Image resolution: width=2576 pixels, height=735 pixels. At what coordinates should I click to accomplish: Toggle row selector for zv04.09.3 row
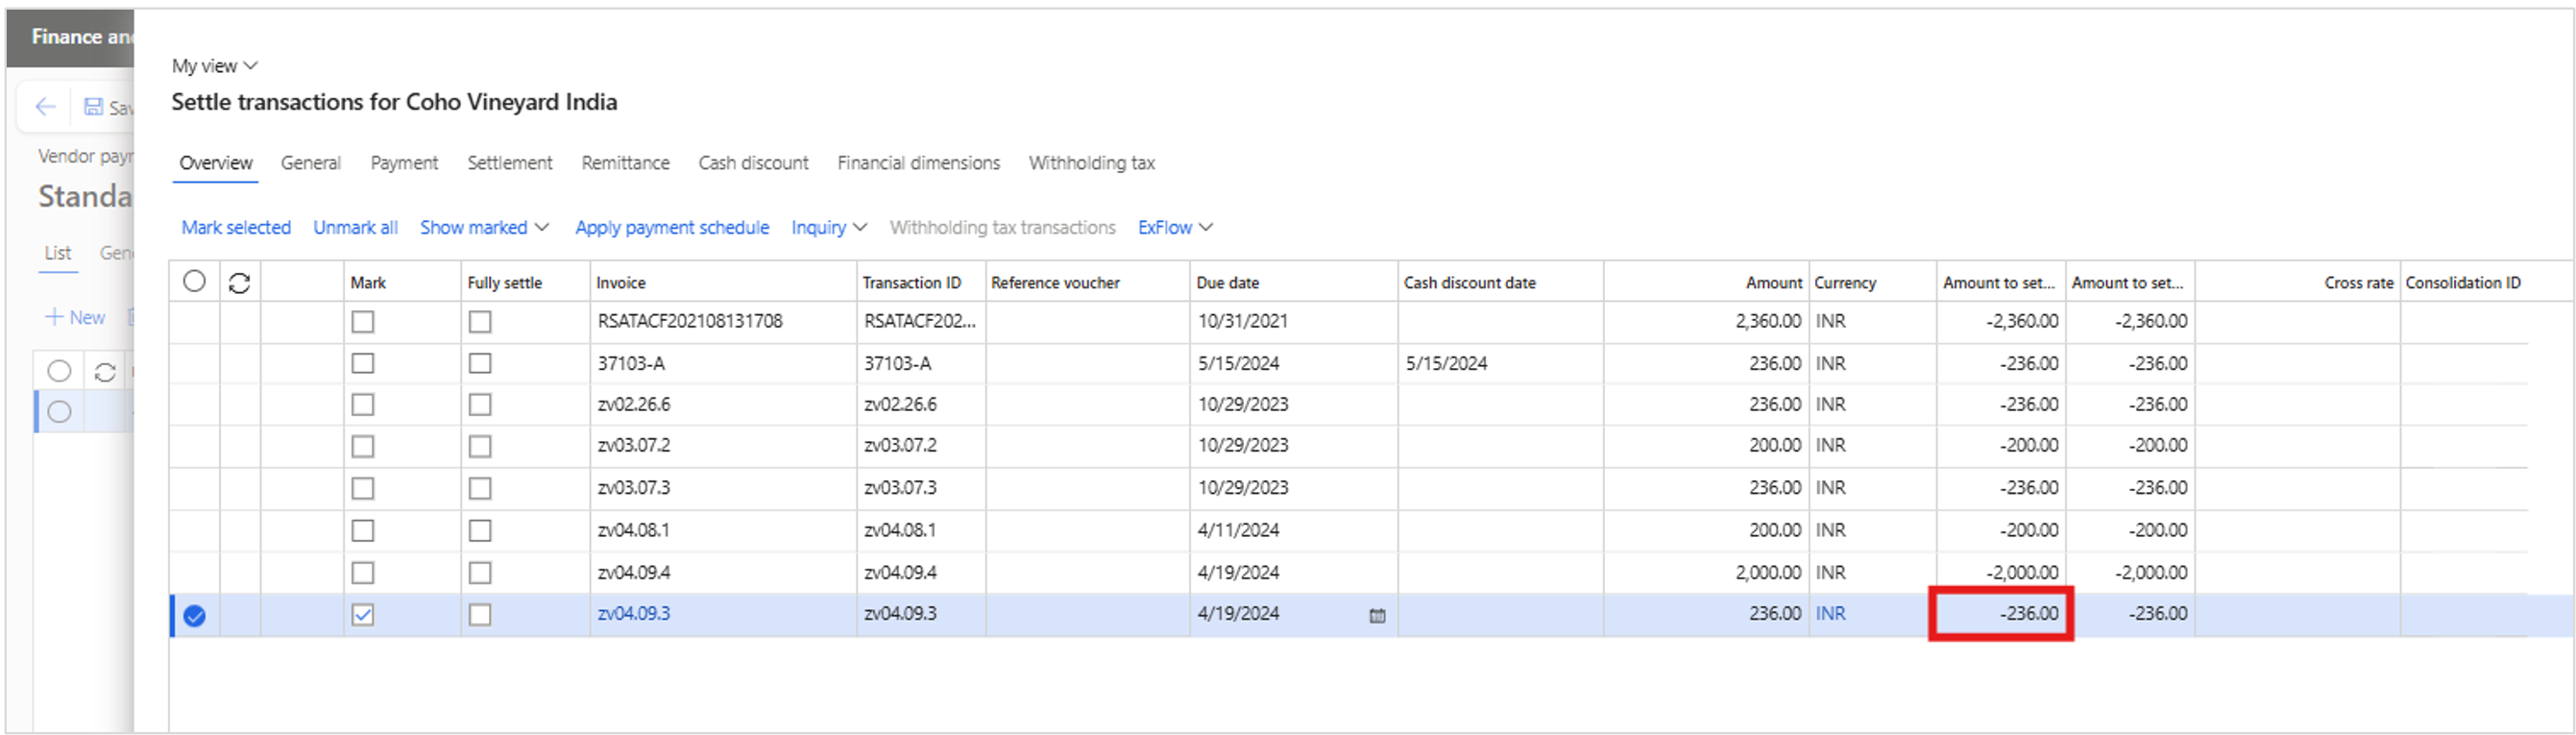pos(195,616)
